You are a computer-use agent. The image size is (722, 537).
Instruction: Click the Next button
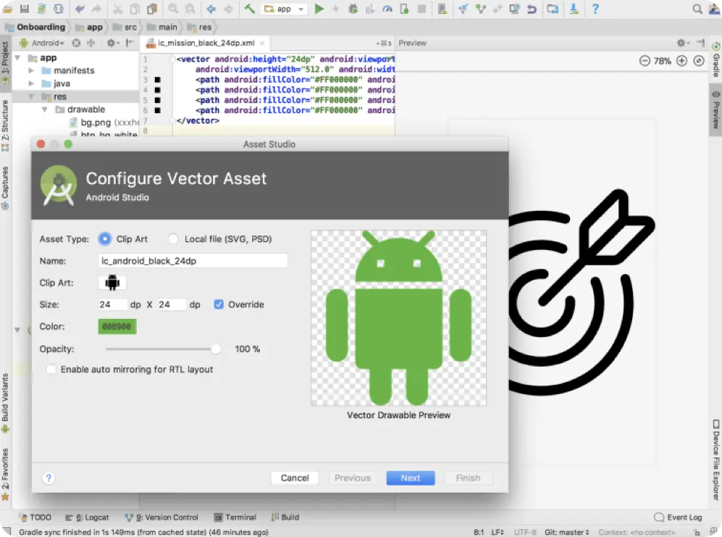411,478
